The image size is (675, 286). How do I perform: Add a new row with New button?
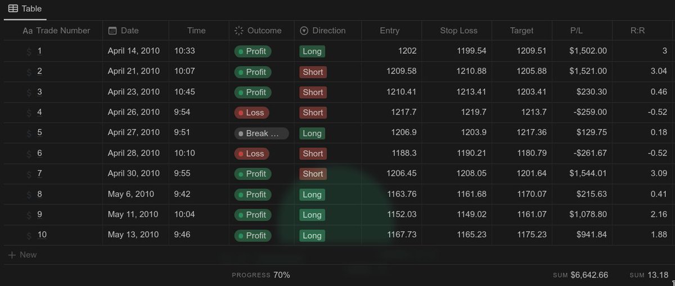coord(22,255)
